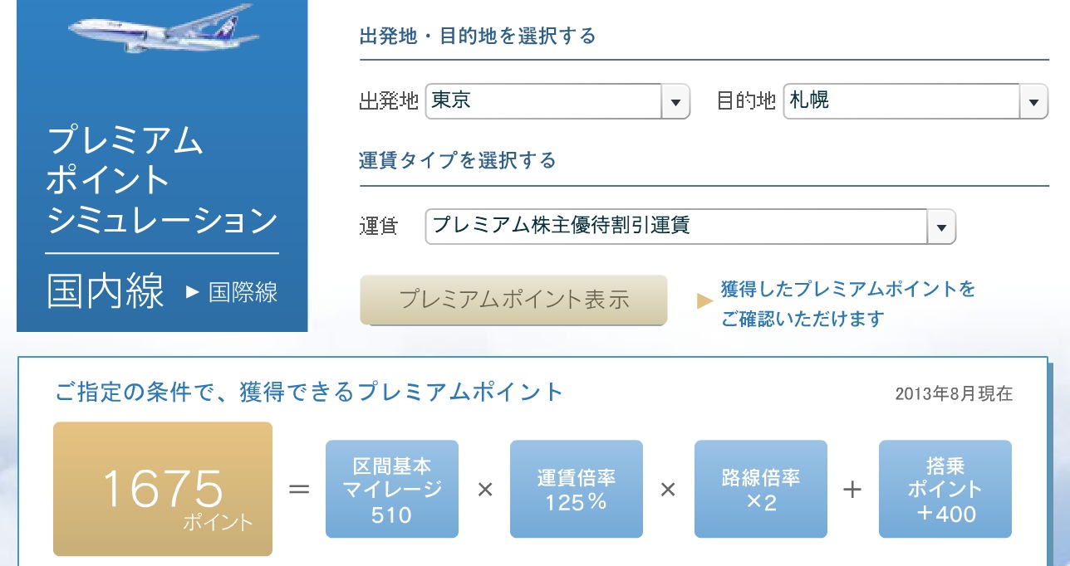Click the 搭乗ポイント +400 box
This screenshot has height=566, width=1070.
[945, 489]
